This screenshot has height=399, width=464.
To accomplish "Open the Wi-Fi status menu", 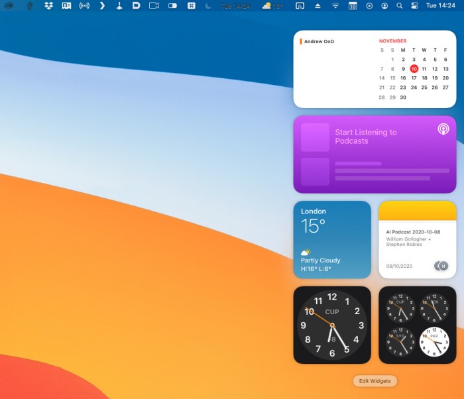I will pyautogui.click(x=335, y=6).
